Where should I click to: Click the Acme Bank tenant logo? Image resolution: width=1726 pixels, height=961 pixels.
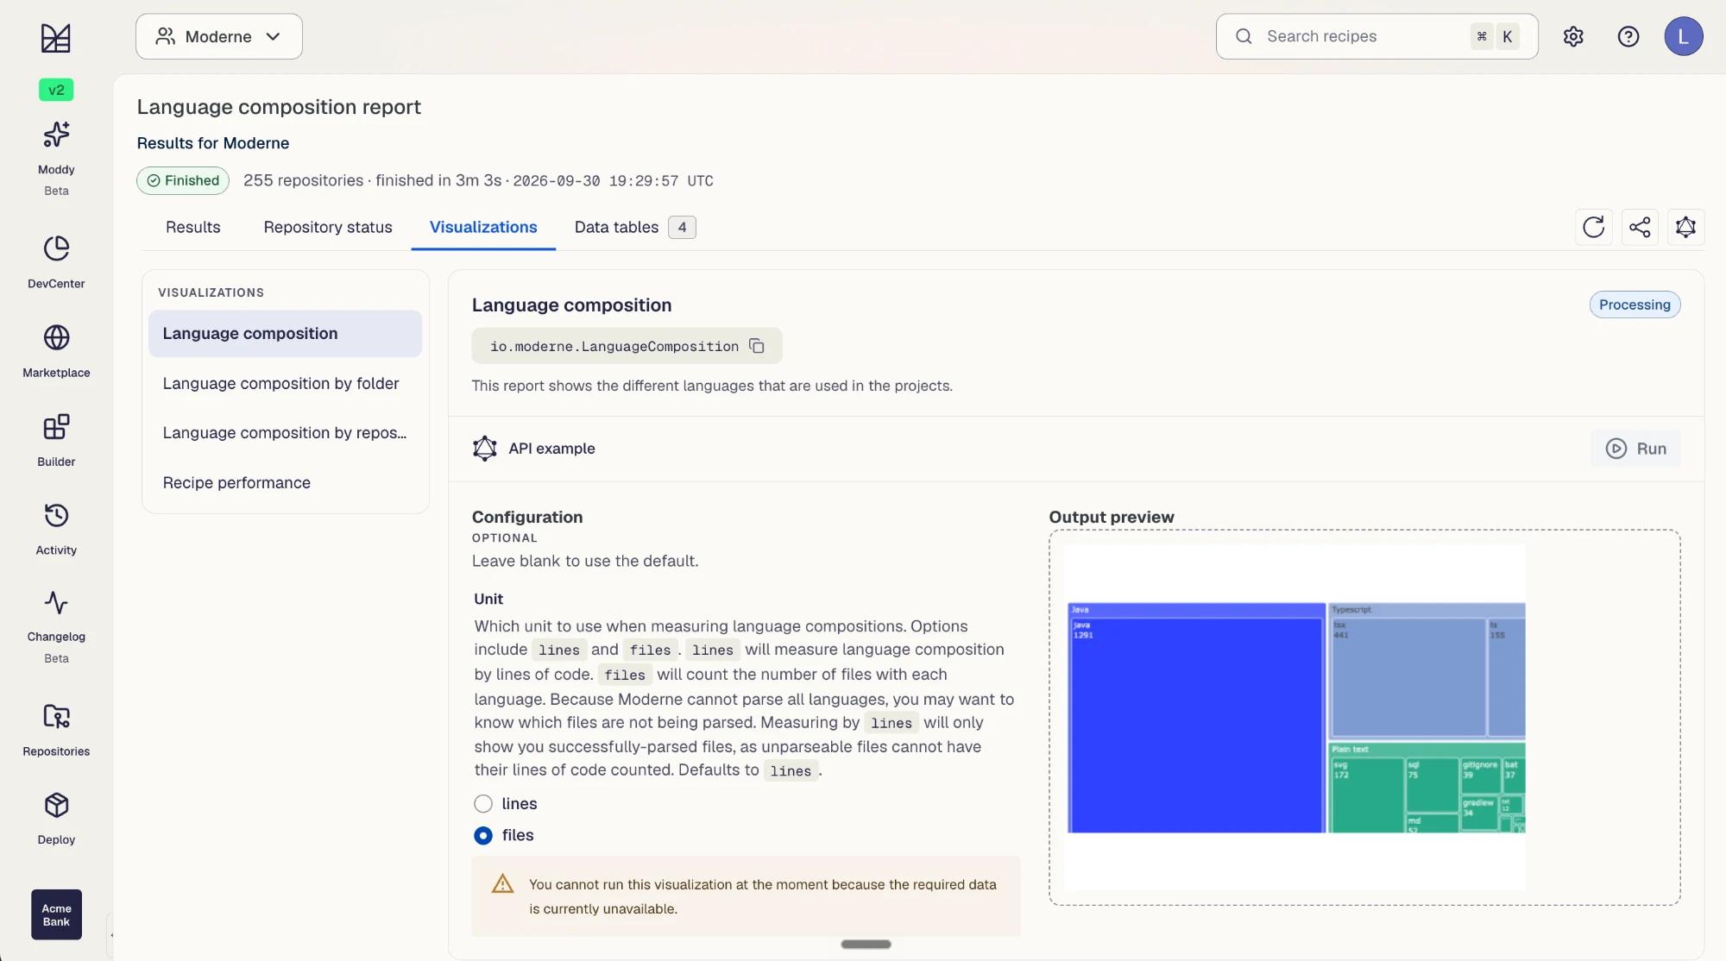pyautogui.click(x=56, y=915)
